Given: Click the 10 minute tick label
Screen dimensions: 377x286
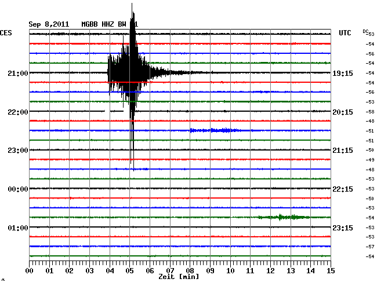Looking at the screenshot, I should point(230,271).
